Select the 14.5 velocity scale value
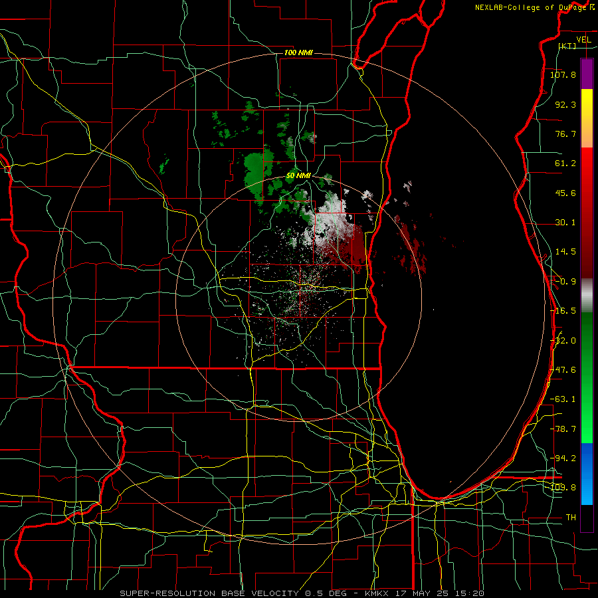This screenshot has width=598, height=598. [x=565, y=252]
